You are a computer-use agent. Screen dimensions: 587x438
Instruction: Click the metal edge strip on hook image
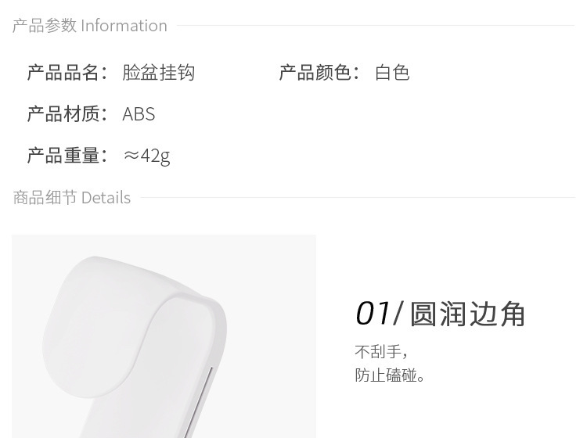(x=202, y=402)
